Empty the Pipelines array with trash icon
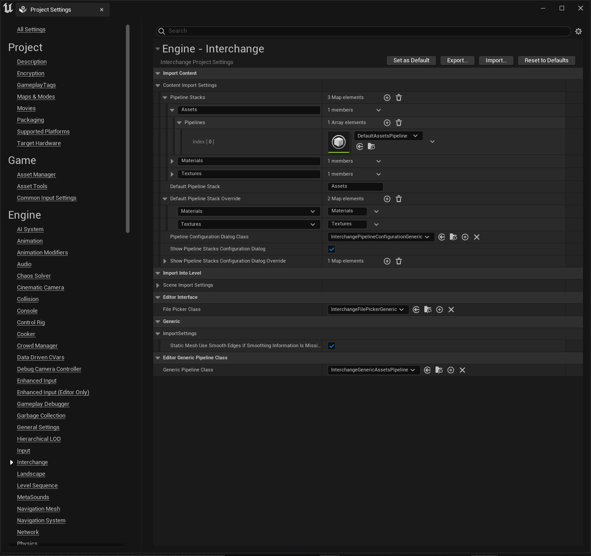 point(399,123)
